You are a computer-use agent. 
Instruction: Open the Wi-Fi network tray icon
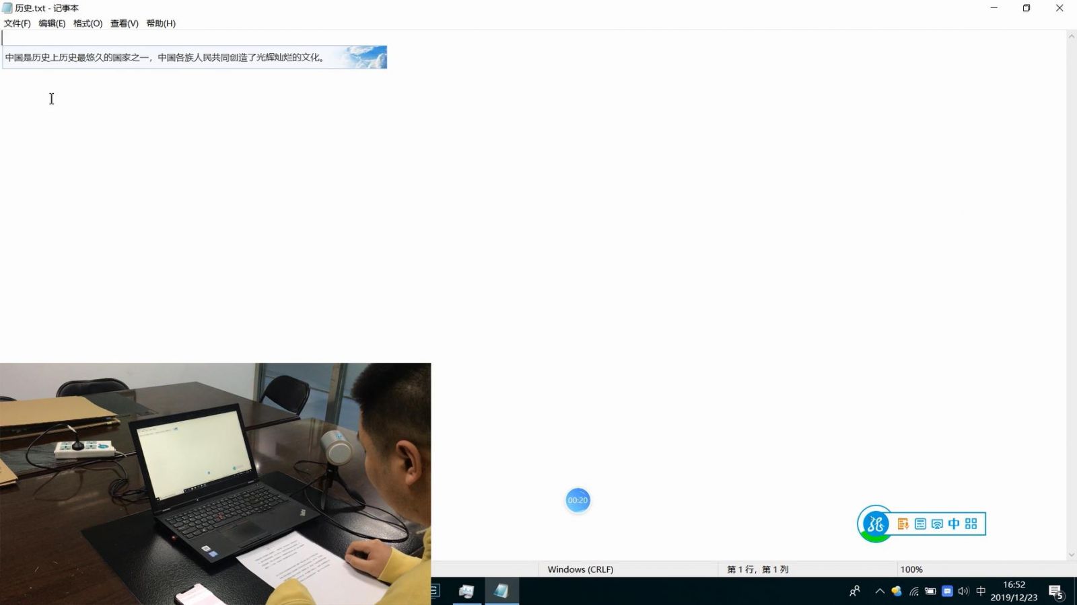[x=914, y=592]
